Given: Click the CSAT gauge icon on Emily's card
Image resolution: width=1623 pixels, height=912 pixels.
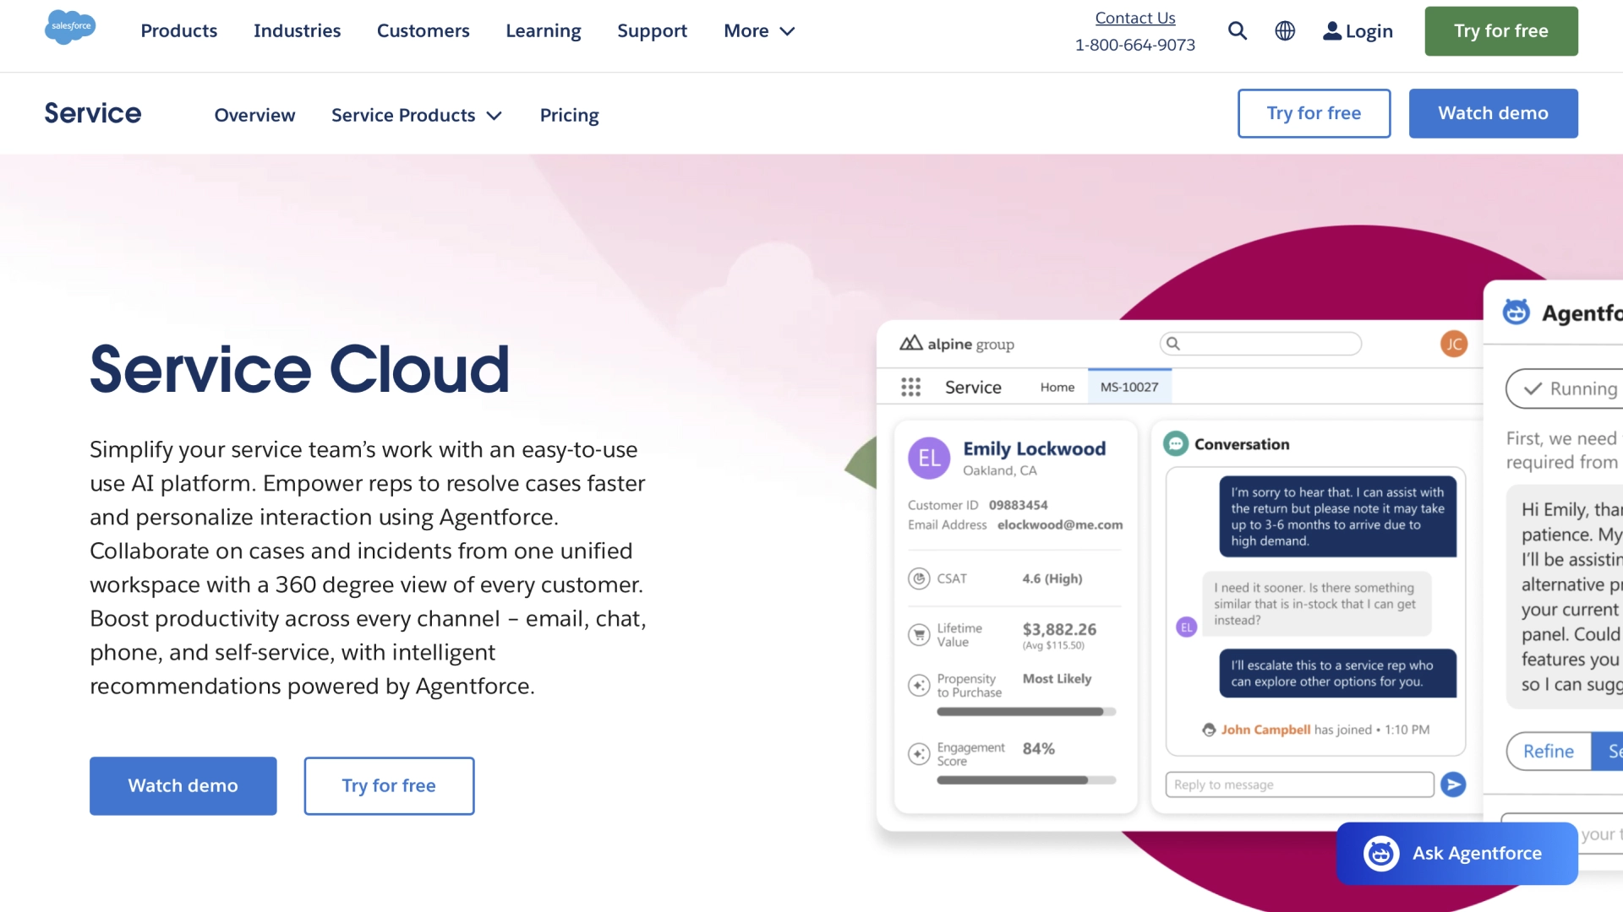Looking at the screenshot, I should (920, 578).
